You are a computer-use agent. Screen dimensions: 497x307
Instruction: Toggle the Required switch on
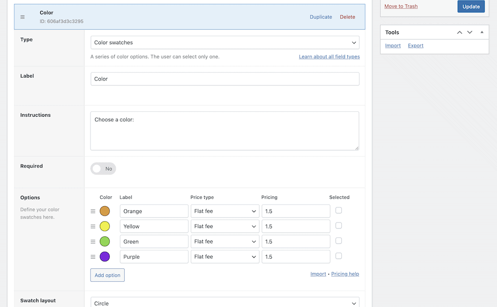pyautogui.click(x=103, y=168)
